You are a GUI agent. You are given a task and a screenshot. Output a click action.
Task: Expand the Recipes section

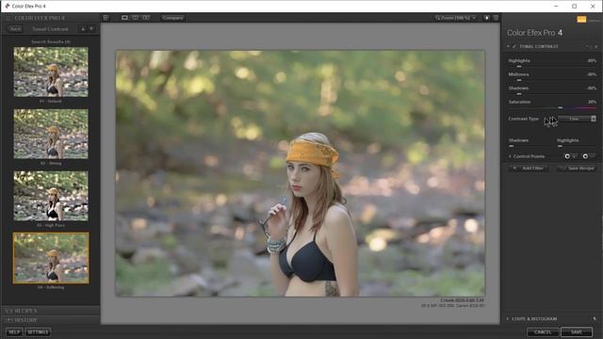click(50, 310)
